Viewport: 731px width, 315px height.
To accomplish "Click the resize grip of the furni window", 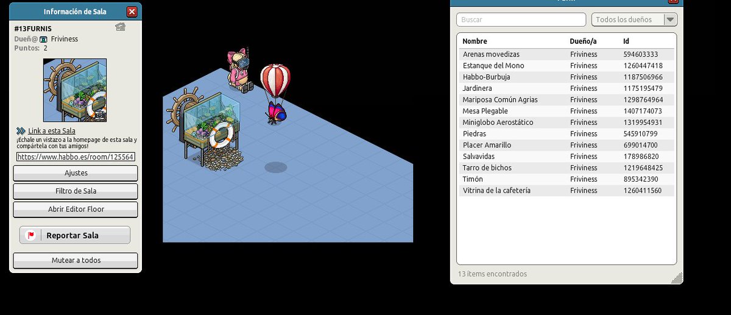I will 677,278.
